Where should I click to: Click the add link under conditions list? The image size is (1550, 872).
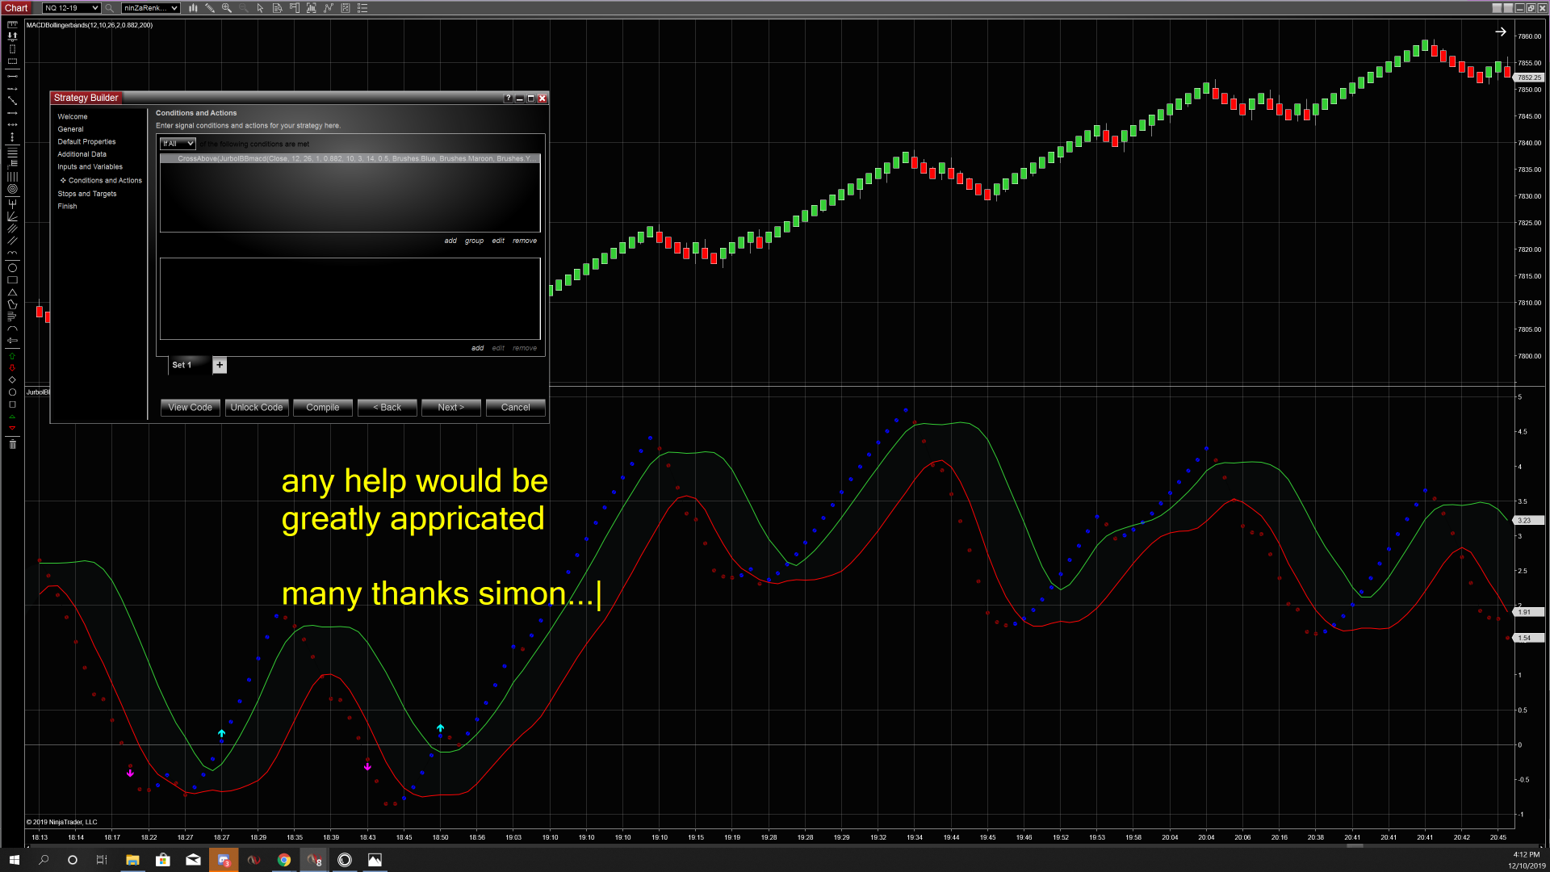click(x=450, y=241)
